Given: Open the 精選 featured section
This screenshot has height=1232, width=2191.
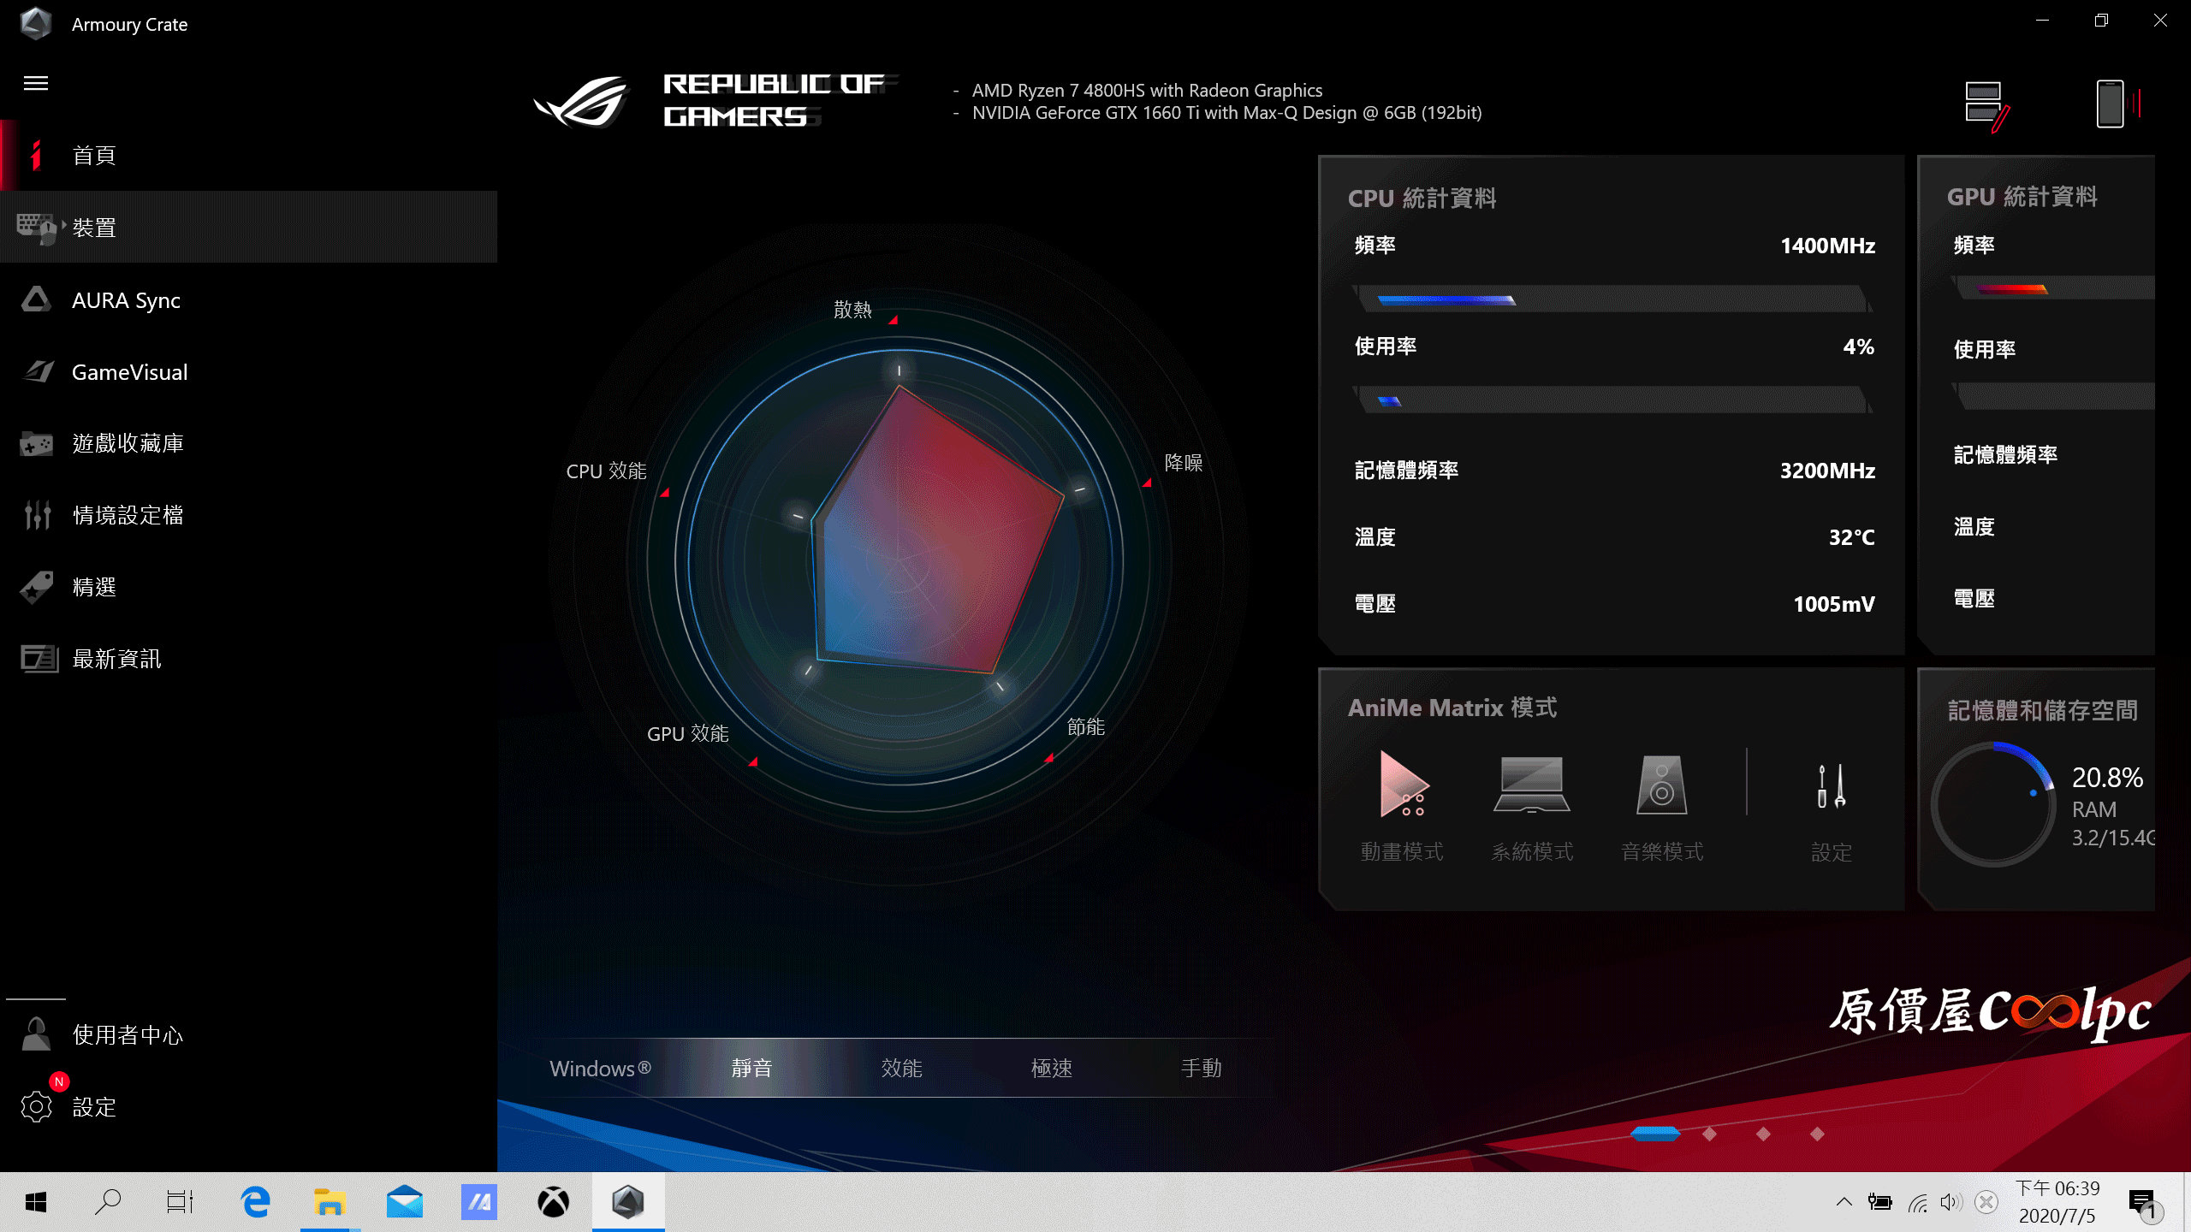Looking at the screenshot, I should pos(248,587).
